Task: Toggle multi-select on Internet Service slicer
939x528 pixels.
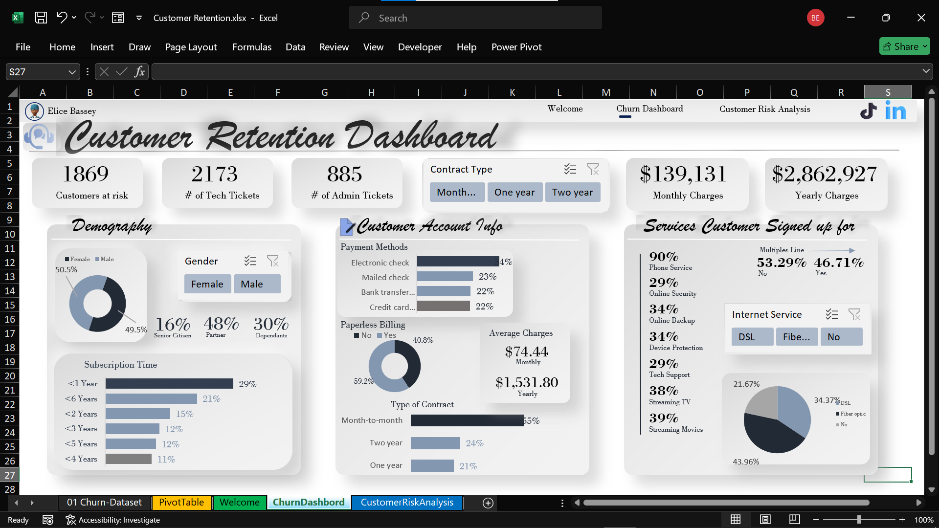Action: [831, 314]
